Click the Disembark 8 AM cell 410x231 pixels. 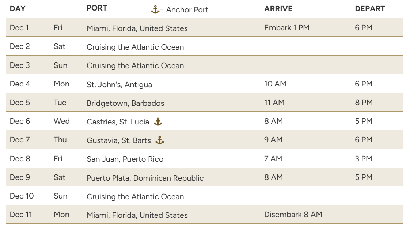click(x=293, y=215)
